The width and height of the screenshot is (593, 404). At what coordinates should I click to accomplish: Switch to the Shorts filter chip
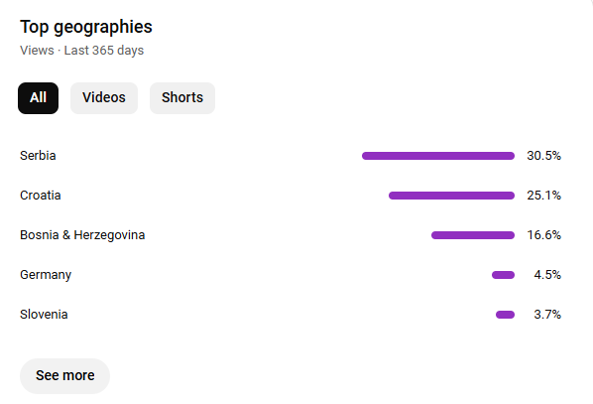click(x=182, y=98)
